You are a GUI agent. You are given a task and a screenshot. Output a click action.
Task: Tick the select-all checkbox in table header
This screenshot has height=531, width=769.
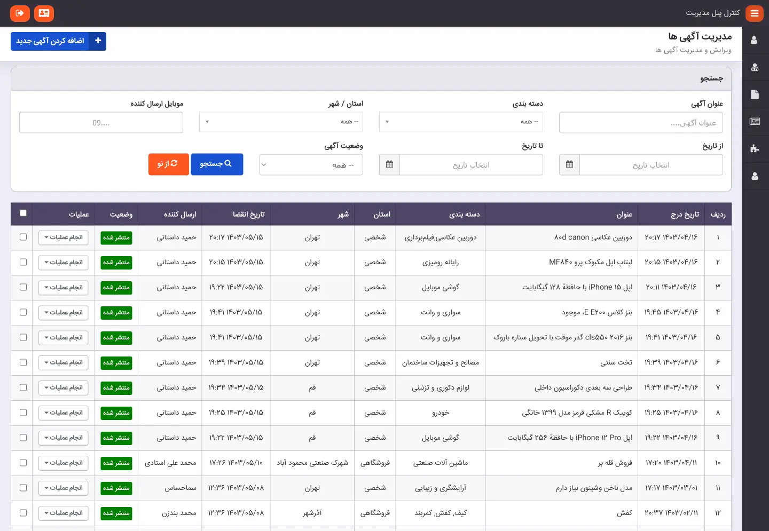pyautogui.click(x=23, y=213)
